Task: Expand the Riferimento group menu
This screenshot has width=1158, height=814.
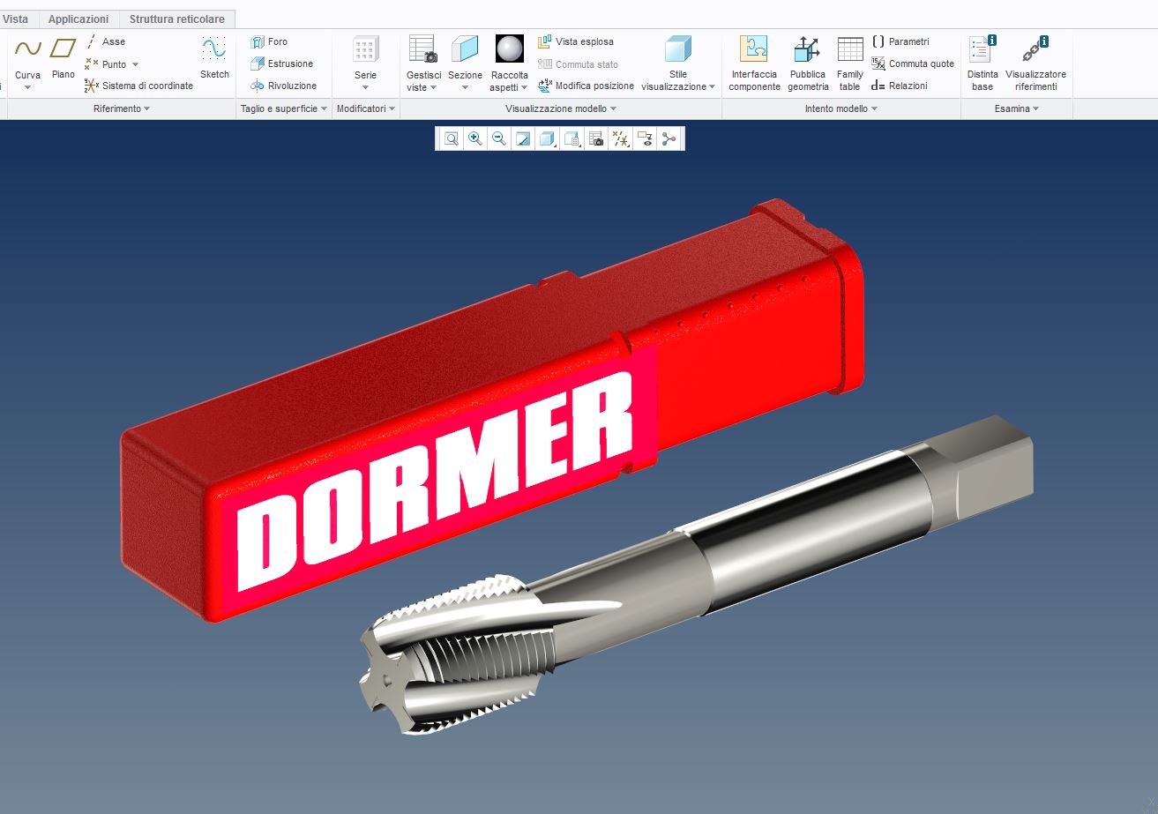Action: tap(122, 108)
